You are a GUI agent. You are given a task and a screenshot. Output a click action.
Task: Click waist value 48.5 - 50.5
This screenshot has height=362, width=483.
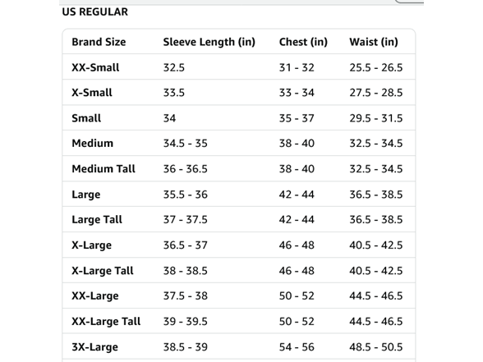pyautogui.click(x=376, y=347)
